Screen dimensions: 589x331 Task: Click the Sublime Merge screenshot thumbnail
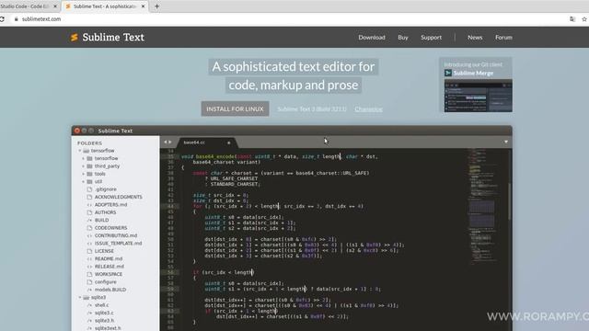pyautogui.click(x=478, y=96)
